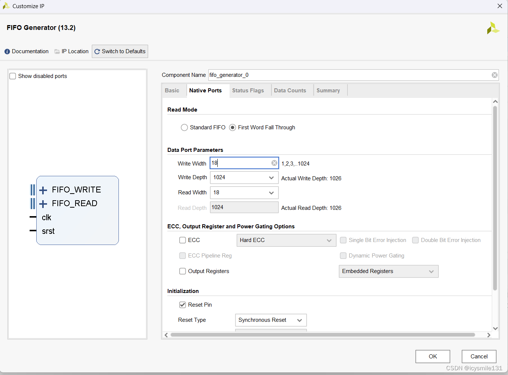
Task: Uncheck the Reset Pin checkbox
Action: (x=183, y=305)
